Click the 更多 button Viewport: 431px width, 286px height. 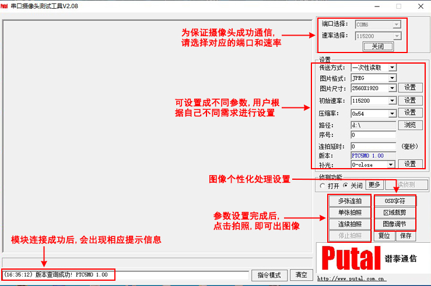[374, 185]
